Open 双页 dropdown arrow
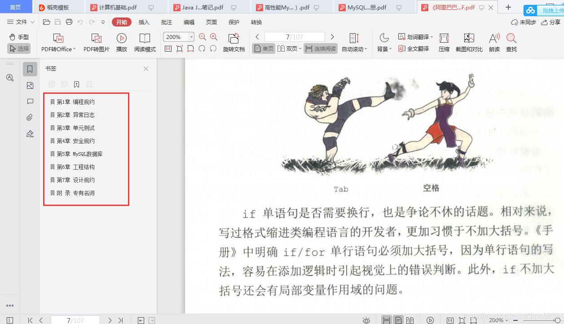 (x=300, y=49)
